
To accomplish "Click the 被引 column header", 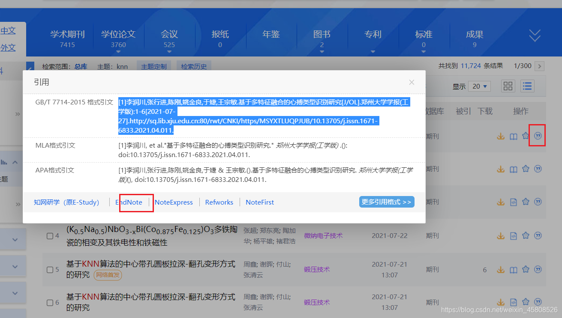I will [463, 111].
